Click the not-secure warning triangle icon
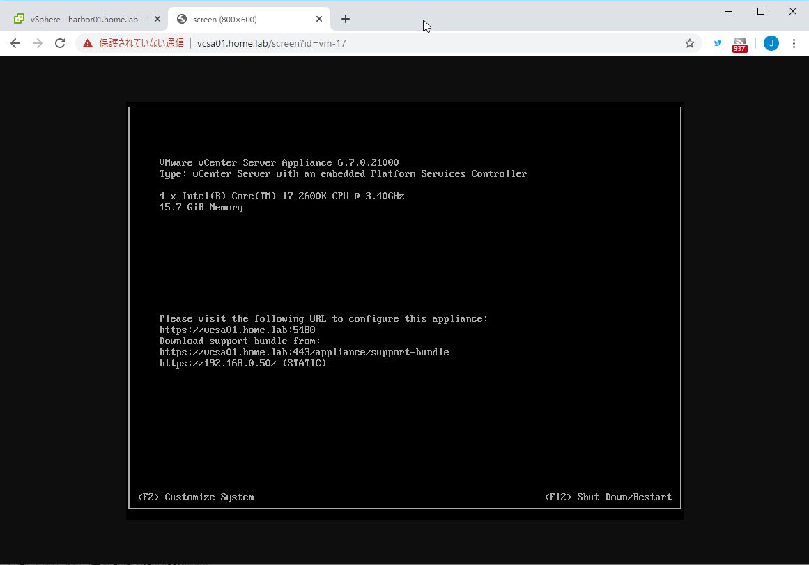This screenshot has height=565, width=809. point(88,43)
